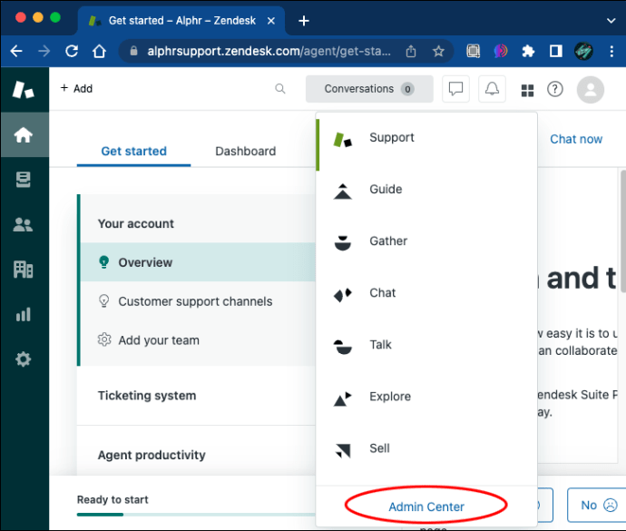626x531 pixels.
Task: Open the Home icon in the sidebar
Action: coord(24,134)
